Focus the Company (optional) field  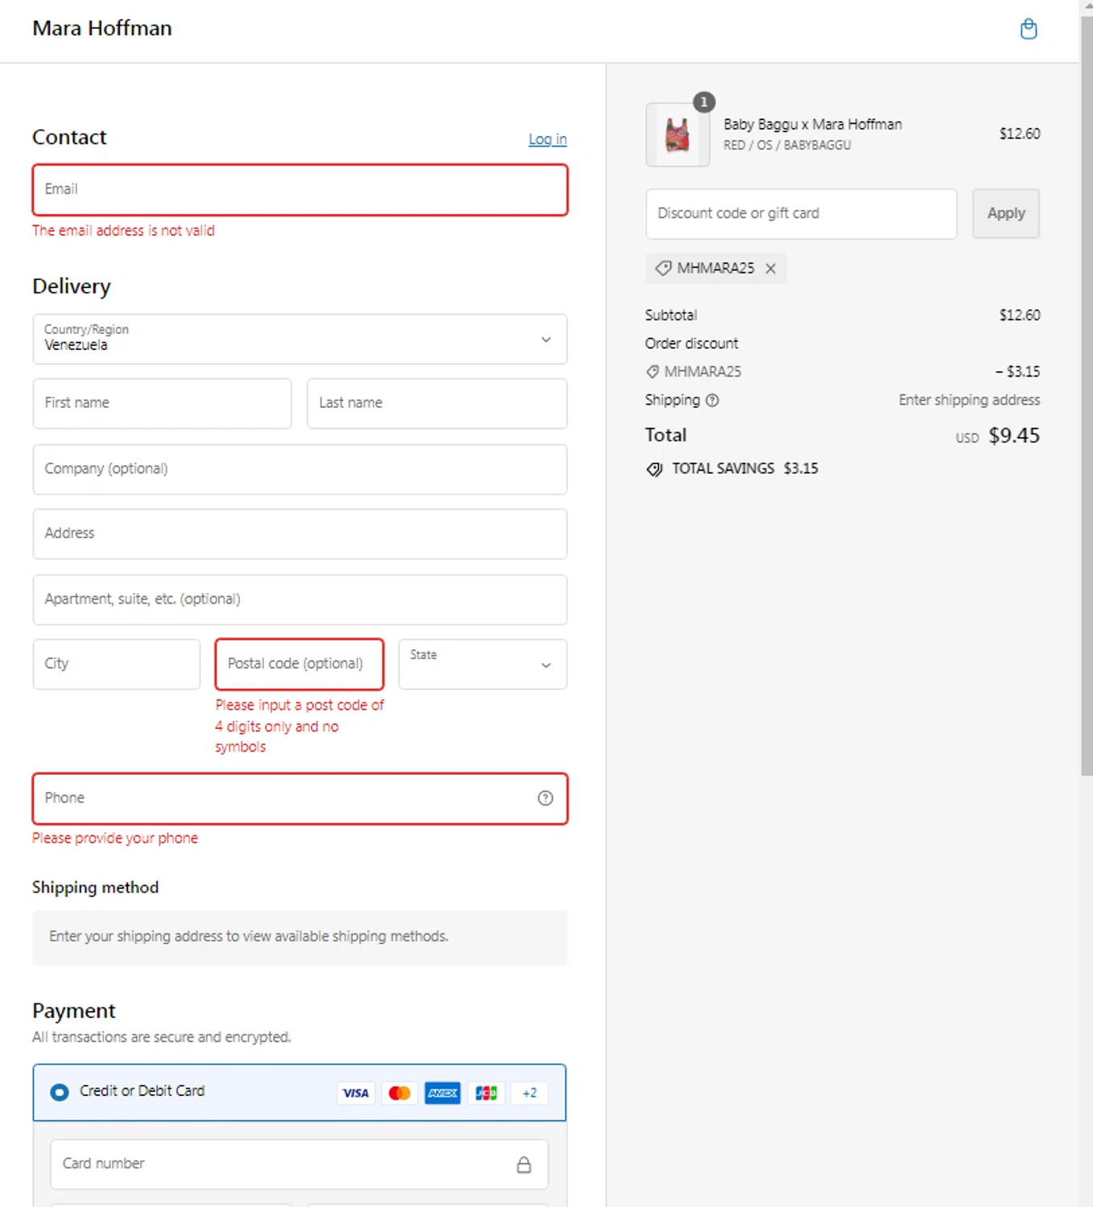click(300, 469)
